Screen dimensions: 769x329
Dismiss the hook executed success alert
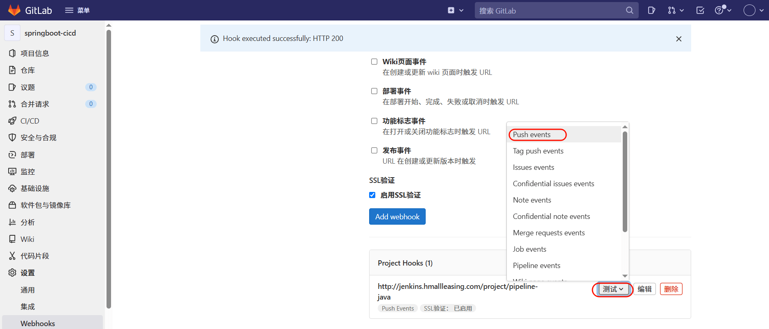(678, 39)
